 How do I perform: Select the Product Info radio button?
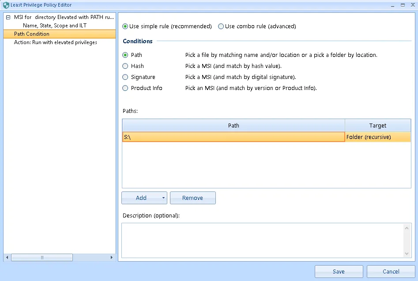click(125, 88)
